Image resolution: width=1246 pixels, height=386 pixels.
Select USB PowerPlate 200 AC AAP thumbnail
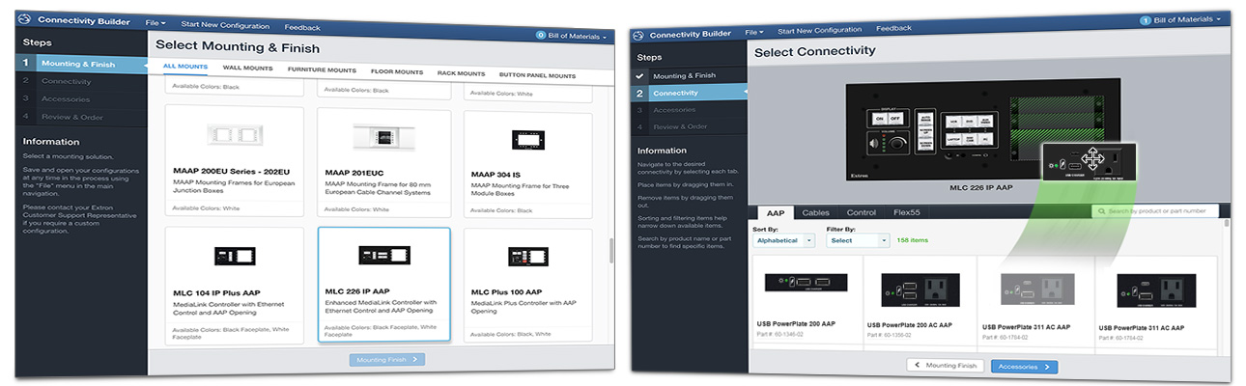coord(920,289)
